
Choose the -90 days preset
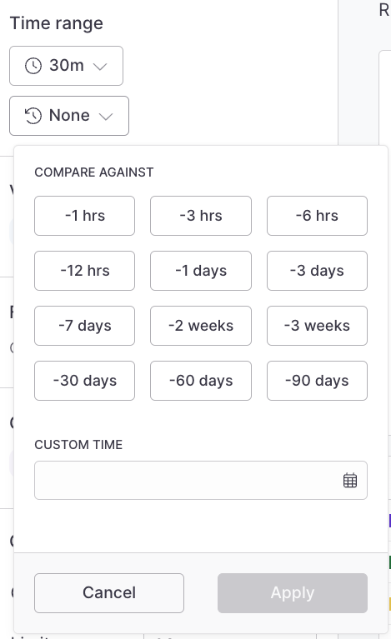coord(317,381)
